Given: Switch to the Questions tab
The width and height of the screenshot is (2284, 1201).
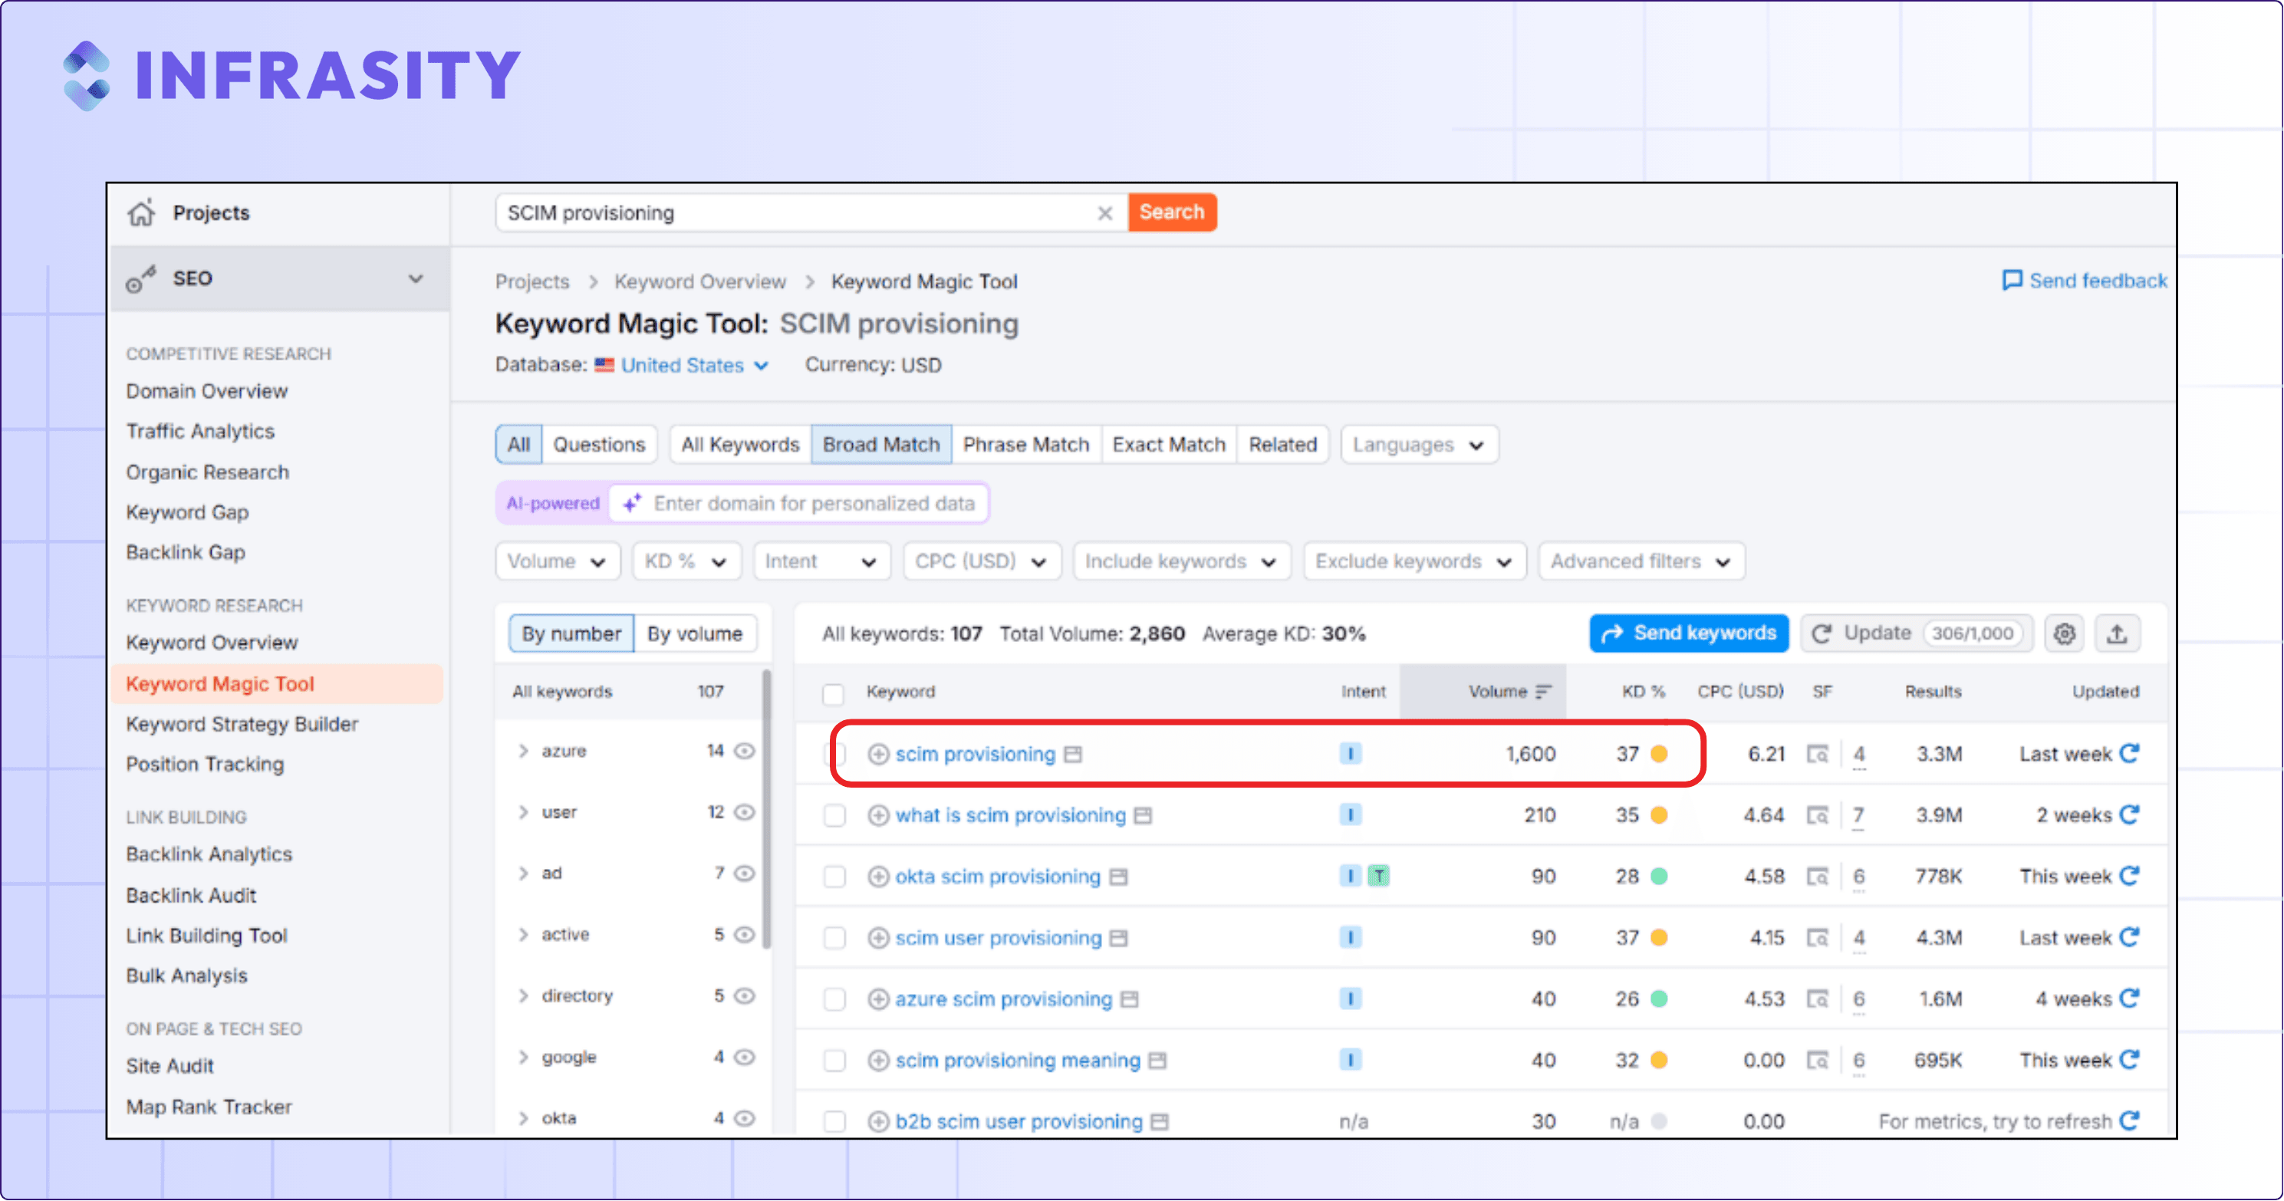Looking at the screenshot, I should click(599, 445).
